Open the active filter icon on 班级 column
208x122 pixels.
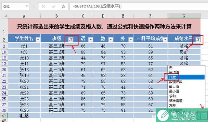point(71,39)
